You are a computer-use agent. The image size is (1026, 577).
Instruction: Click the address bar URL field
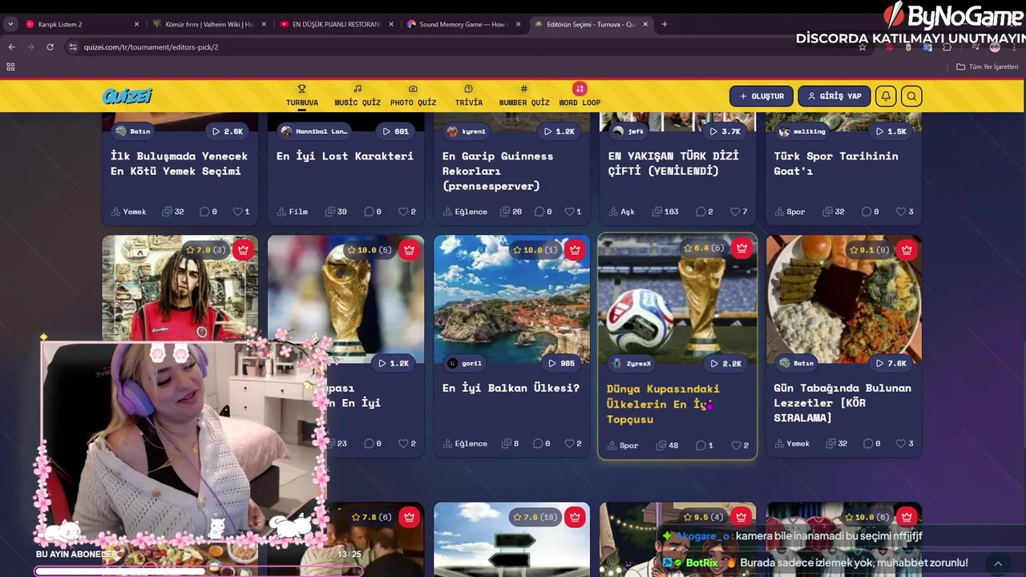click(465, 47)
